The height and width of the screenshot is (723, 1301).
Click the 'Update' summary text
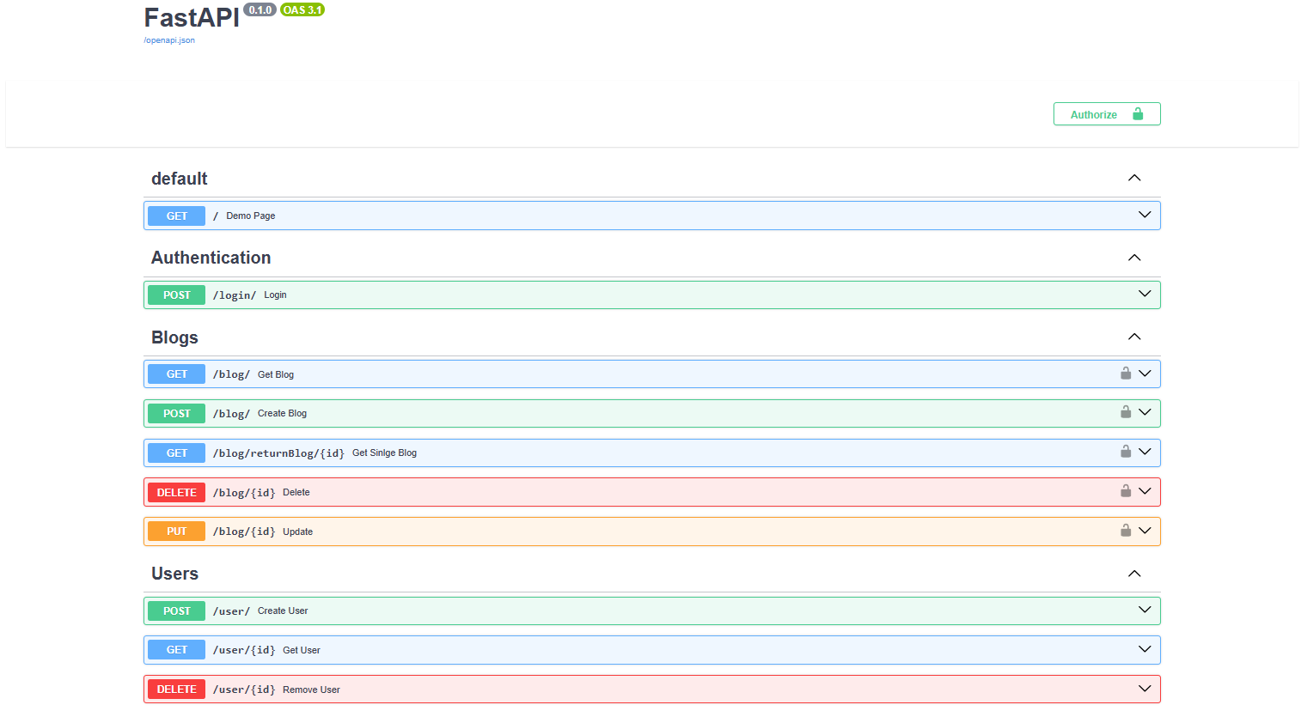tap(297, 532)
